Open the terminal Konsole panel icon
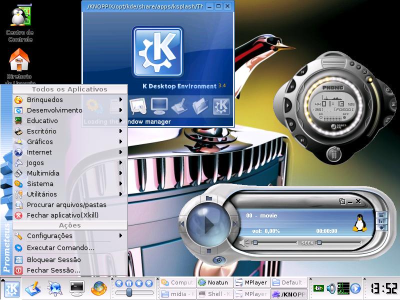This screenshot has width=400, height=300. pyautogui.click(x=77, y=288)
